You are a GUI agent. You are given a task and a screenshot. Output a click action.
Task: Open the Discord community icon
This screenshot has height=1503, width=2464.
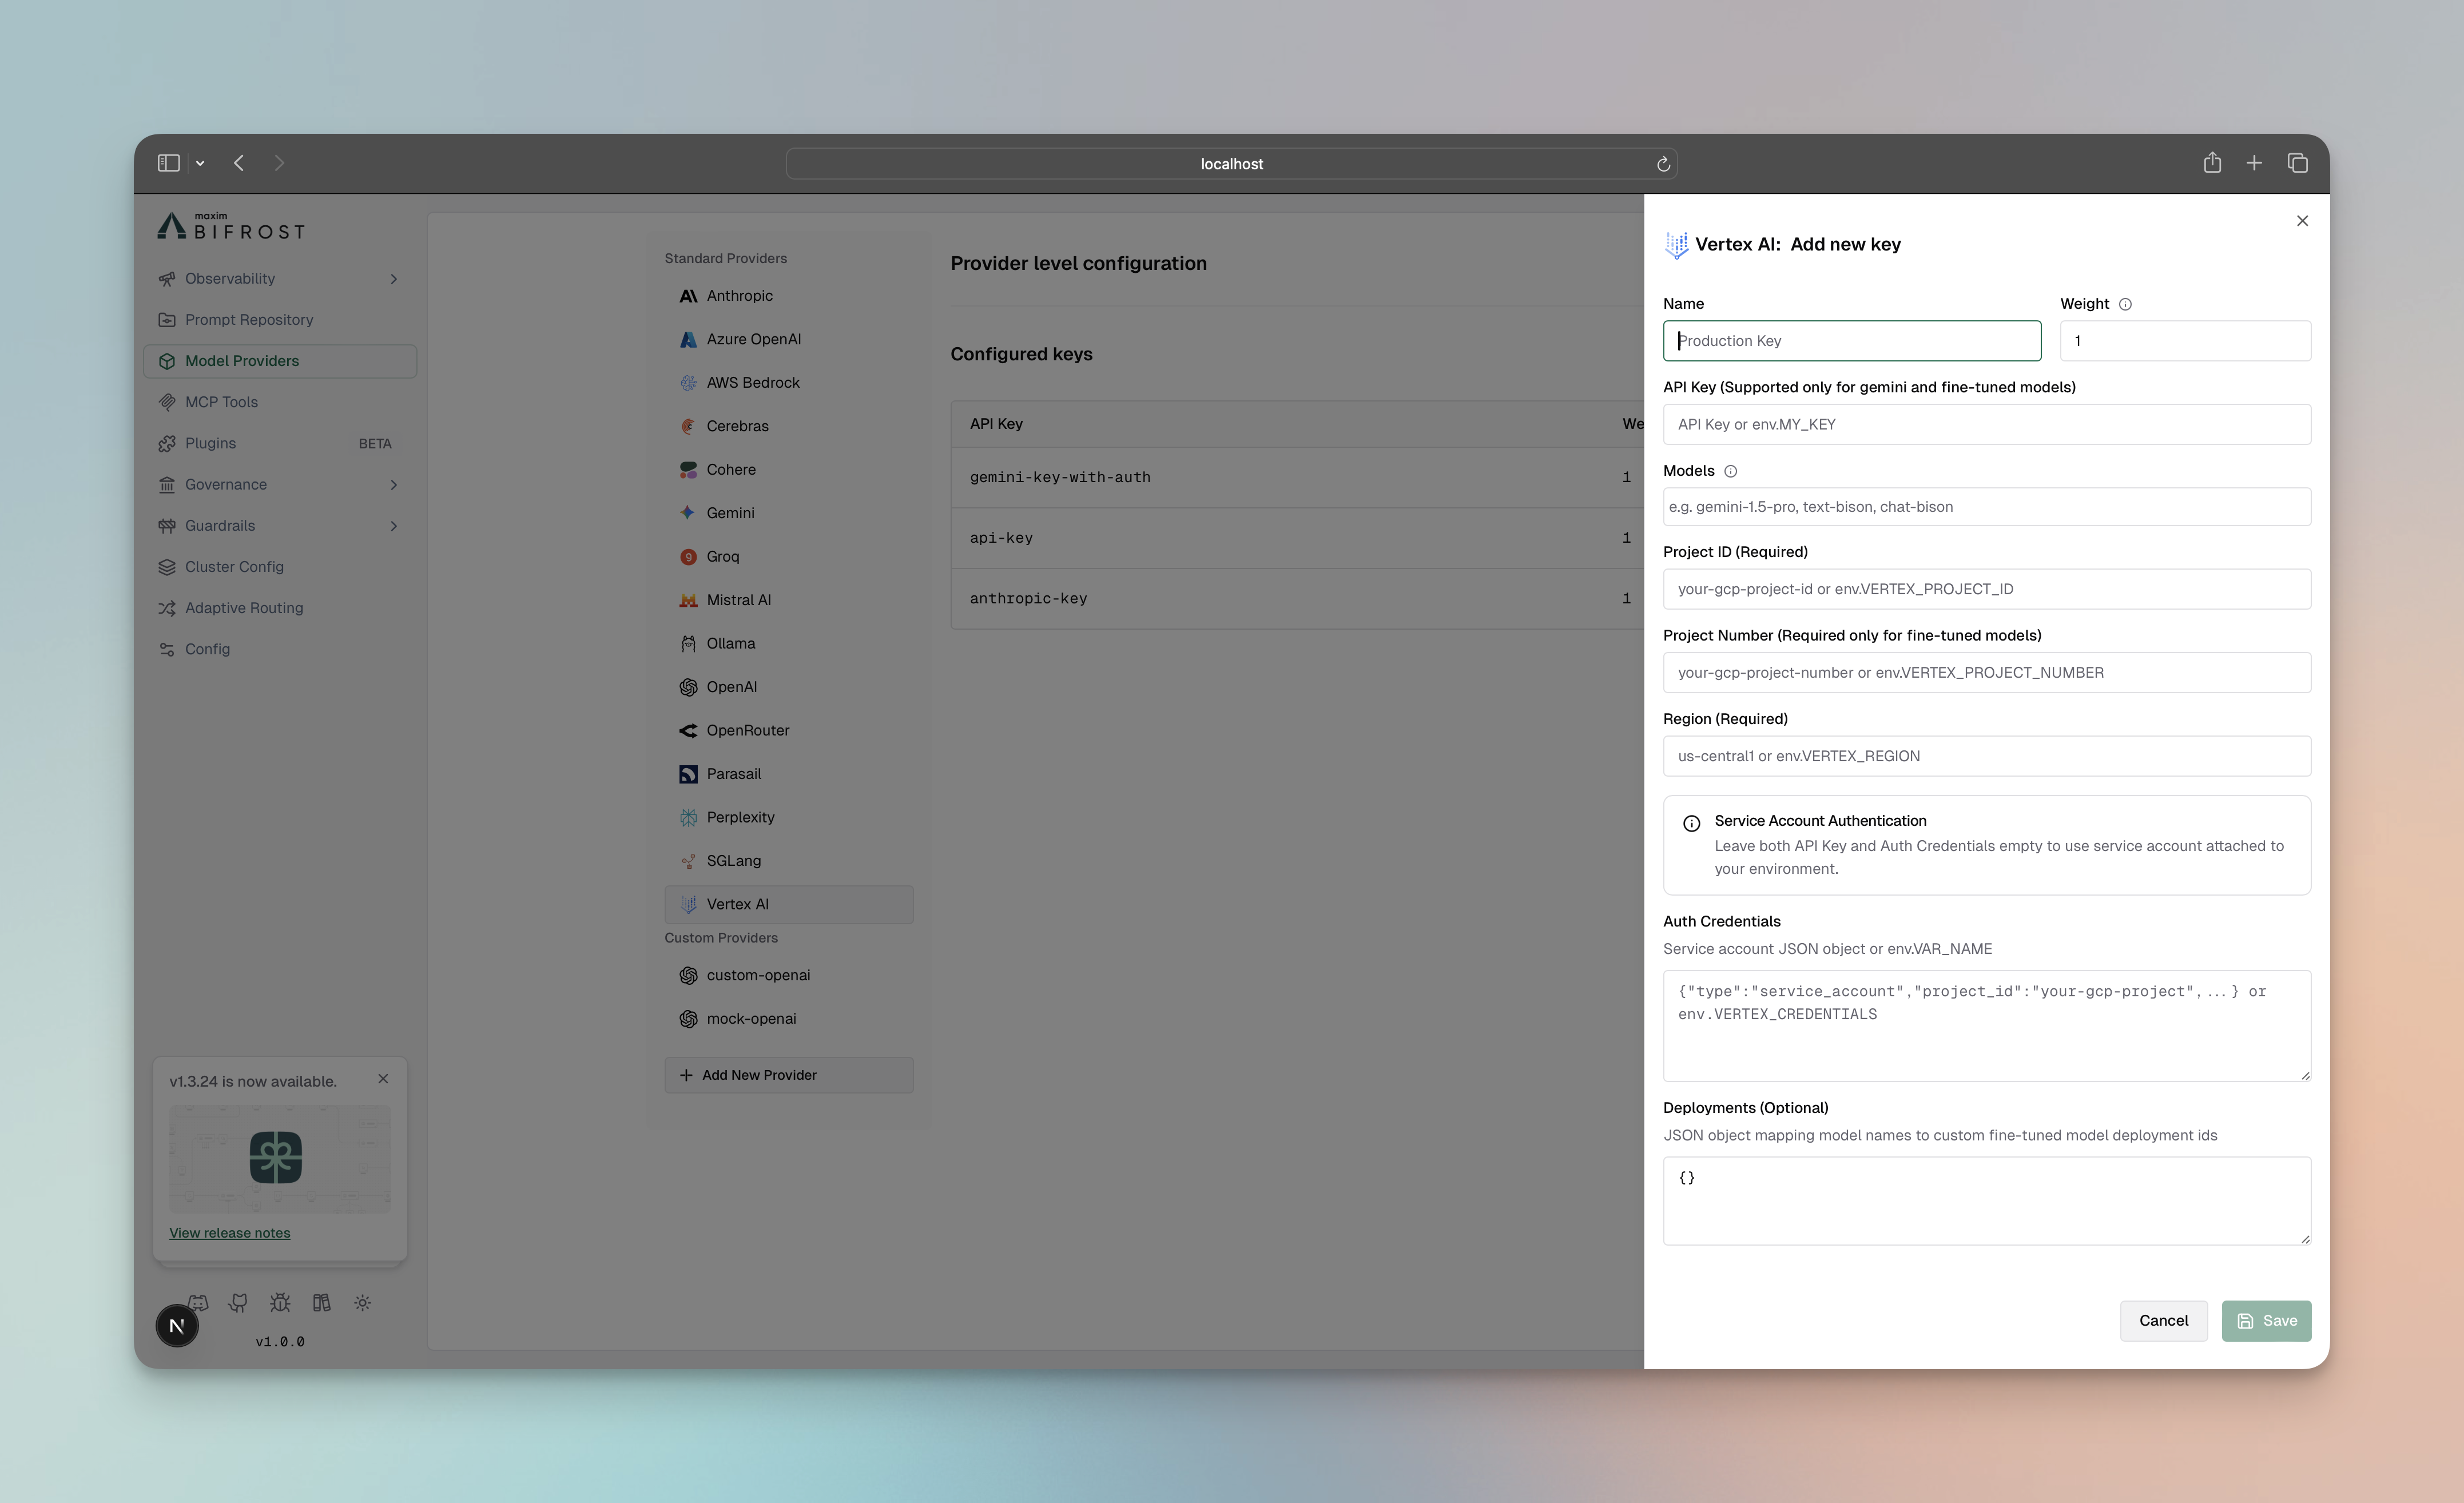click(199, 1303)
